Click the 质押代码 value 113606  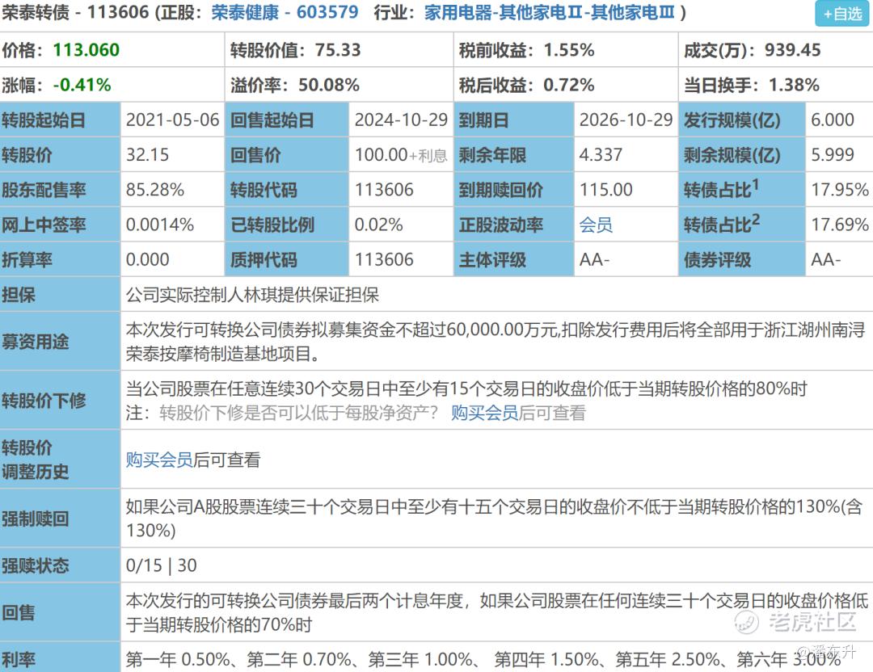[x=384, y=260]
